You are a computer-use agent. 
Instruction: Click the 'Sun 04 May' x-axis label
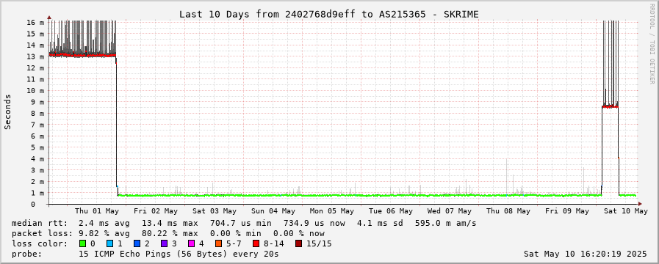[273, 211]
